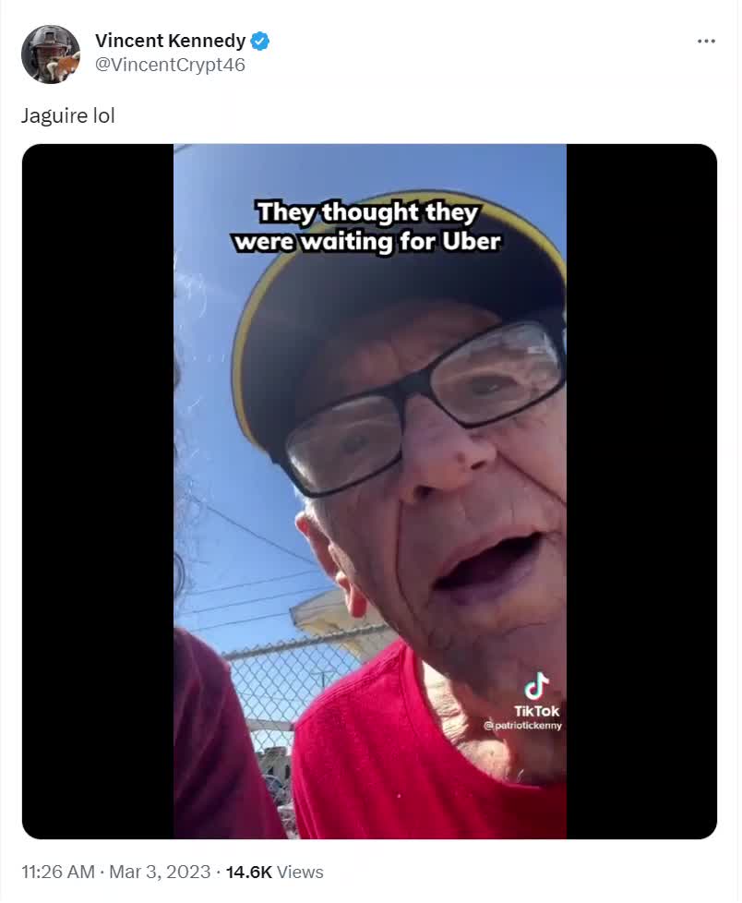This screenshot has width=742, height=903.
Task: Open the three-dot more options menu
Action: point(706,41)
